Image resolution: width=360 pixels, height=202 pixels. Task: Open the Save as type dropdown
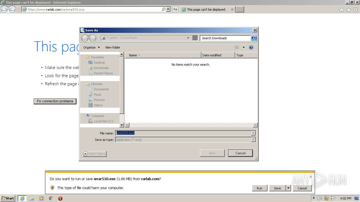coord(253,140)
